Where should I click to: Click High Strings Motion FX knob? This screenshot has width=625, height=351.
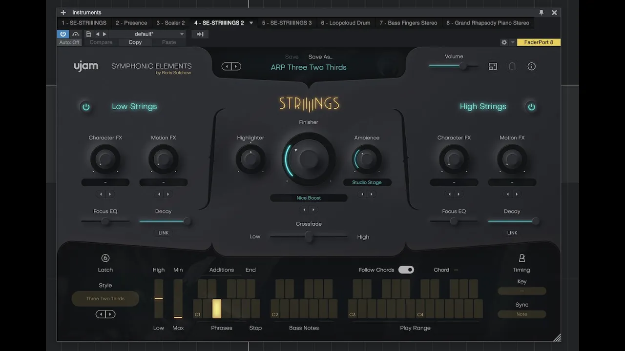coord(512,159)
